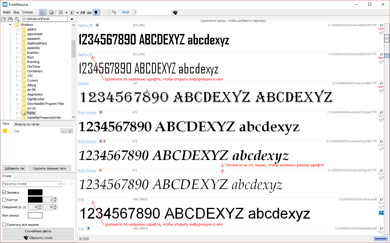The width and height of the screenshot is (390, 243).
Task: Open the circled U dropdown arrow
Action: 77,12
